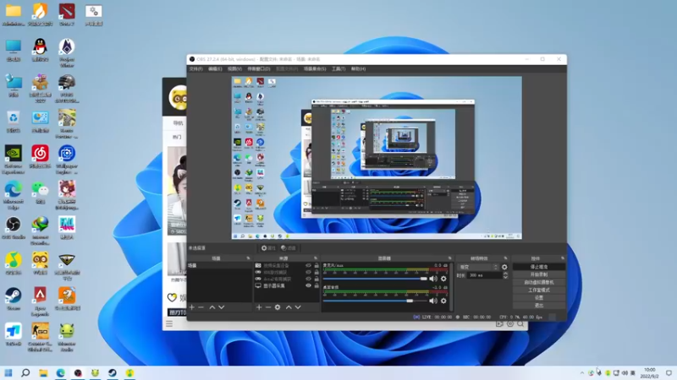Open the 停靠窗口(D) docks menu
Screen dimensions: 677x380
(x=259, y=69)
